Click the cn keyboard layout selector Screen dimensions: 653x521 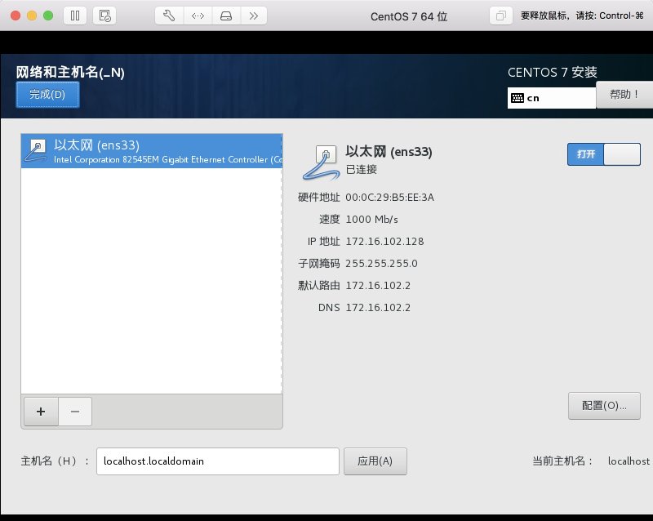pyautogui.click(x=552, y=98)
